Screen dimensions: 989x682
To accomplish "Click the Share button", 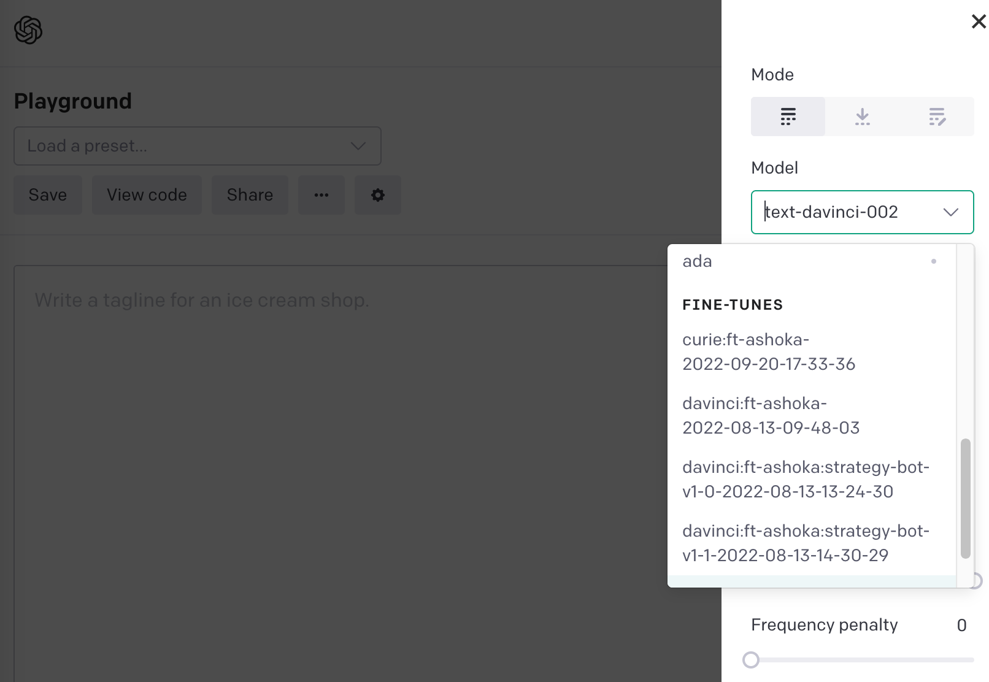I will [x=250, y=195].
